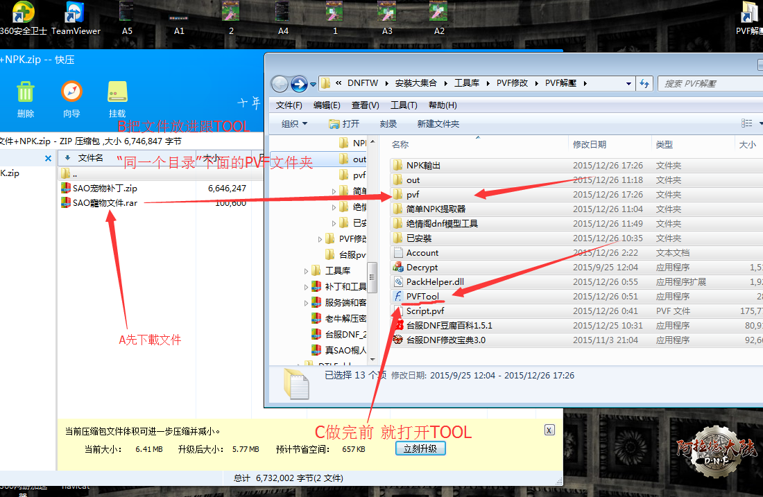Open the 文件(F) menu
Viewport: 763px width, 497px height.
(x=289, y=105)
